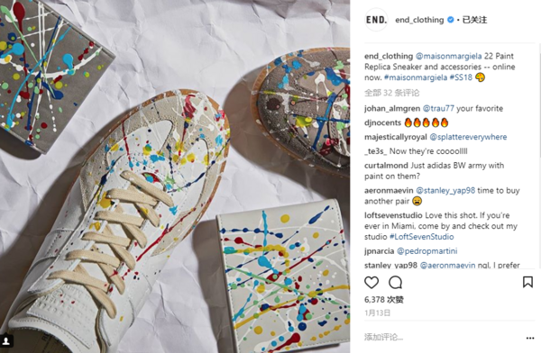The height and width of the screenshot is (353, 541).
Task: Open end_clothing username in header
Action: 419,20
